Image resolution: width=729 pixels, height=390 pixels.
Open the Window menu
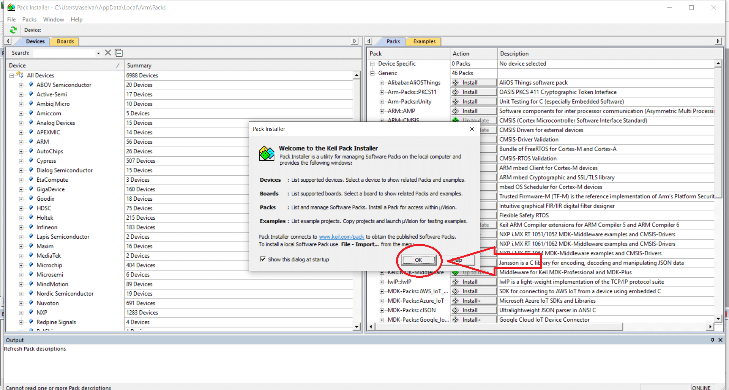click(x=54, y=19)
